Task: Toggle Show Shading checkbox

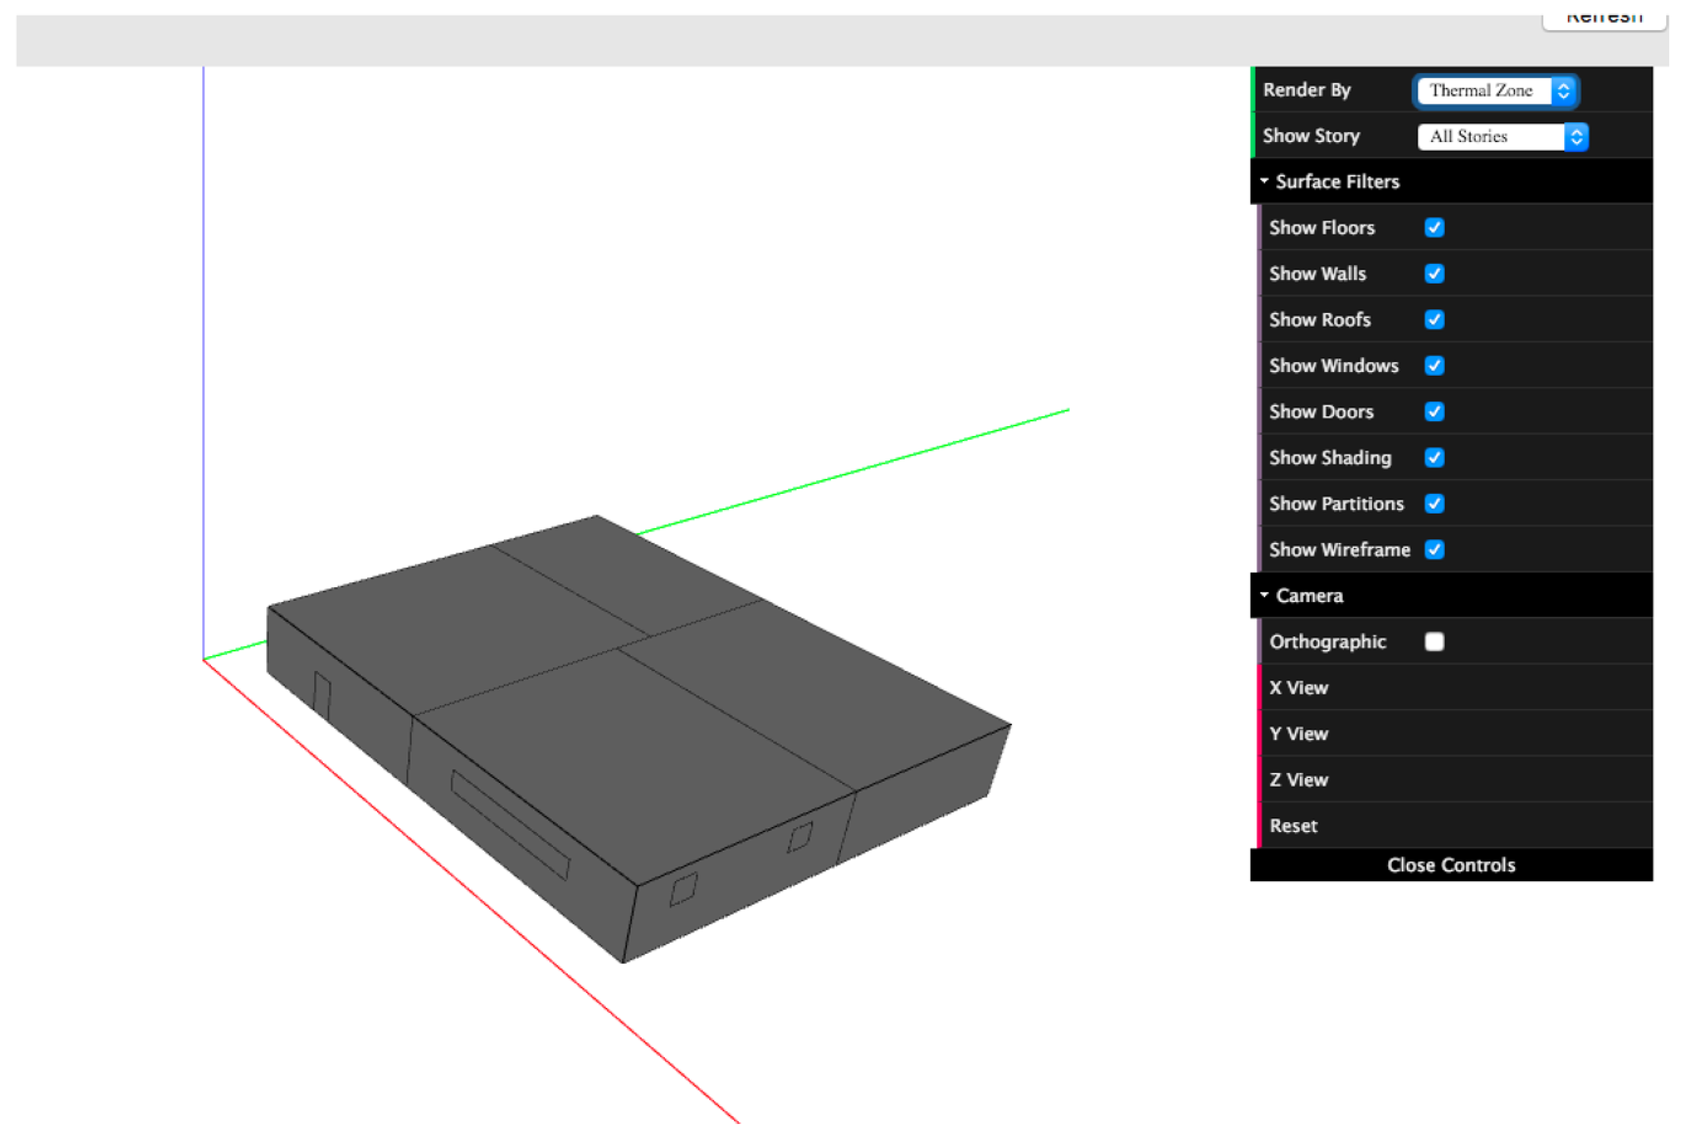Action: [x=1434, y=458]
